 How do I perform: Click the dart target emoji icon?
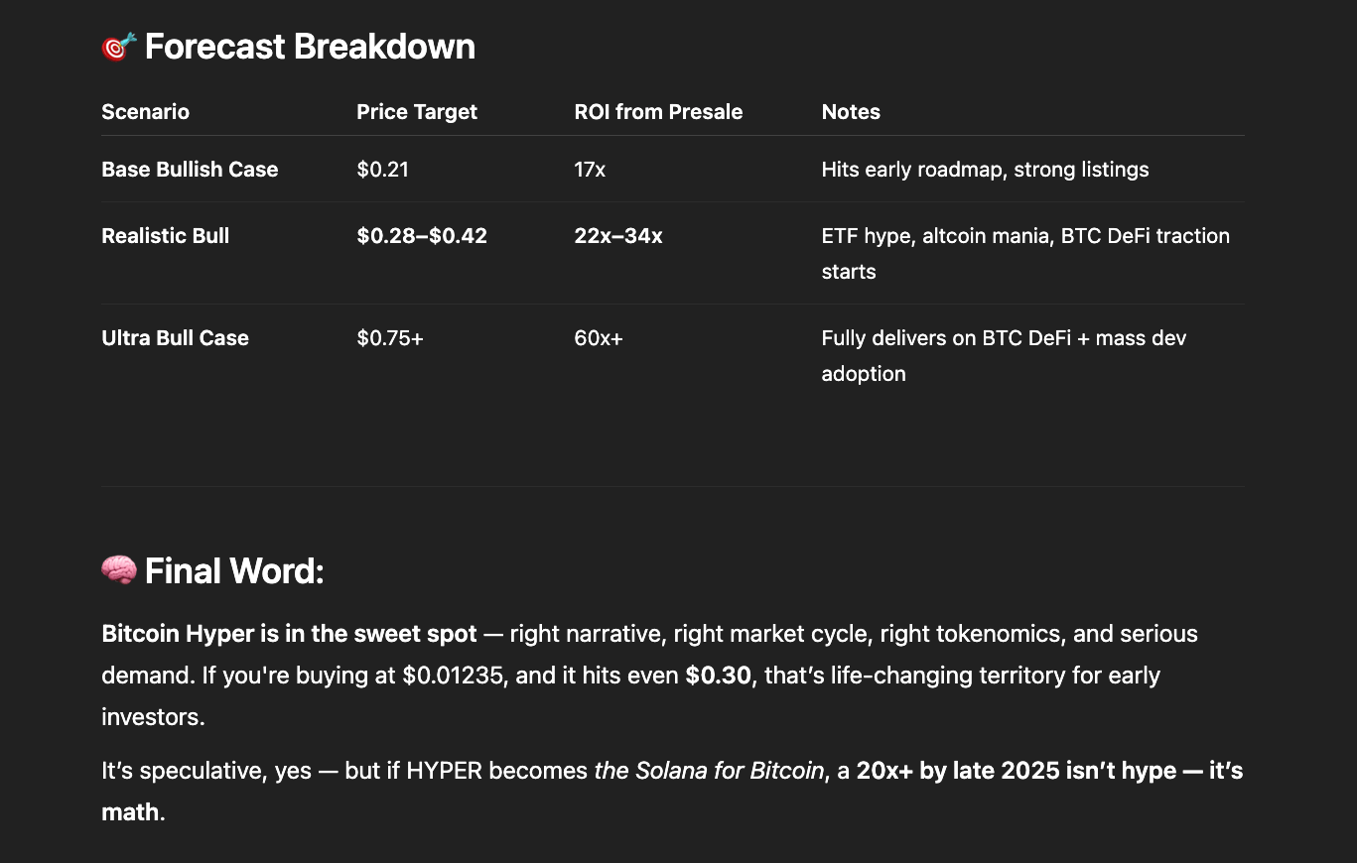(x=119, y=46)
